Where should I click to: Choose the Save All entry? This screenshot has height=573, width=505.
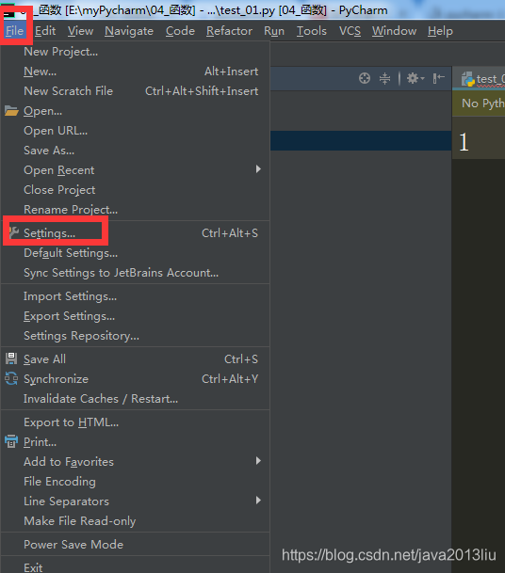coord(136,359)
